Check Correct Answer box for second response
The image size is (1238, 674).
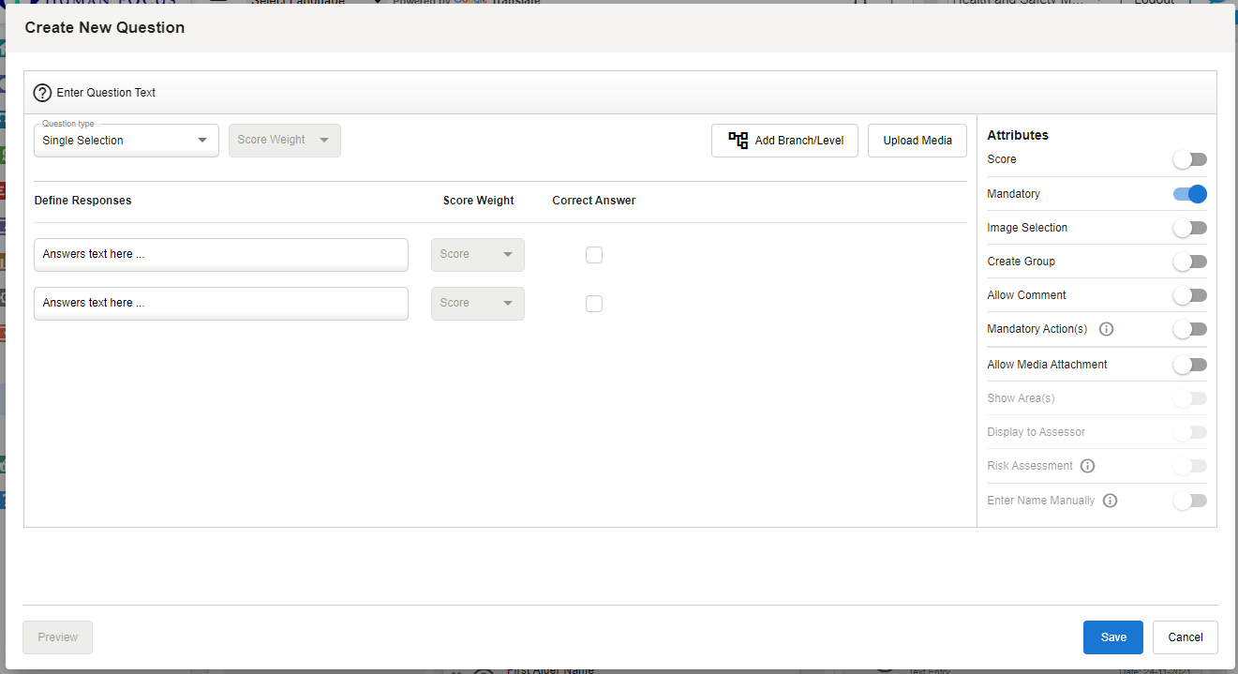594,304
